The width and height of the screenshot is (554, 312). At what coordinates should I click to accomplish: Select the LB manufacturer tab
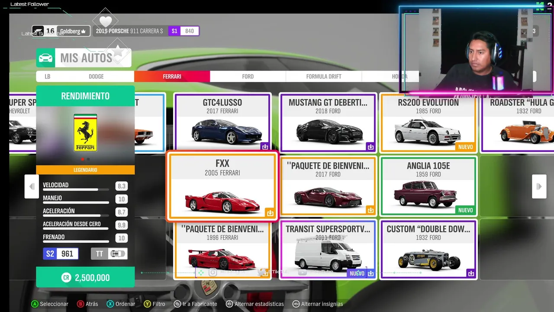48,76
